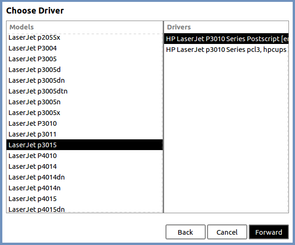Click the Drivers column header

(226, 27)
